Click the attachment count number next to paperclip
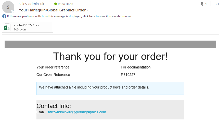The image size is (219, 124). pyautogui.click(x=206, y=4)
